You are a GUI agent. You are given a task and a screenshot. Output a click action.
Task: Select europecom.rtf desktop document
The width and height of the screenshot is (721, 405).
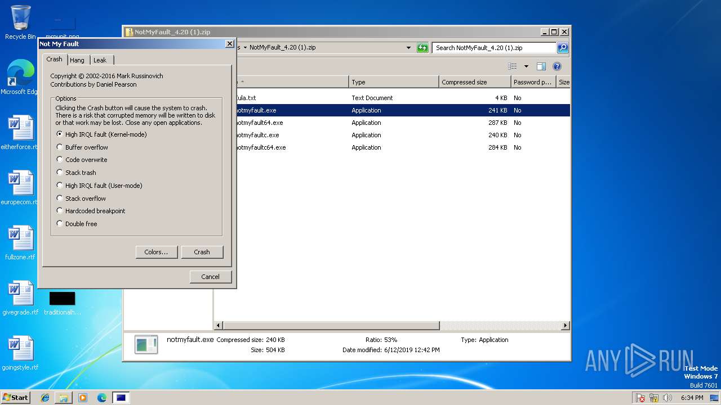point(20,188)
